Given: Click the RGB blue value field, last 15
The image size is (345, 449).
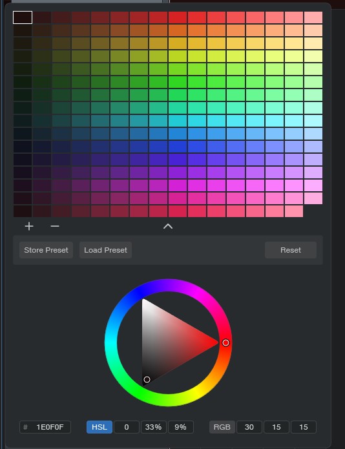Looking at the screenshot, I should point(304,427).
